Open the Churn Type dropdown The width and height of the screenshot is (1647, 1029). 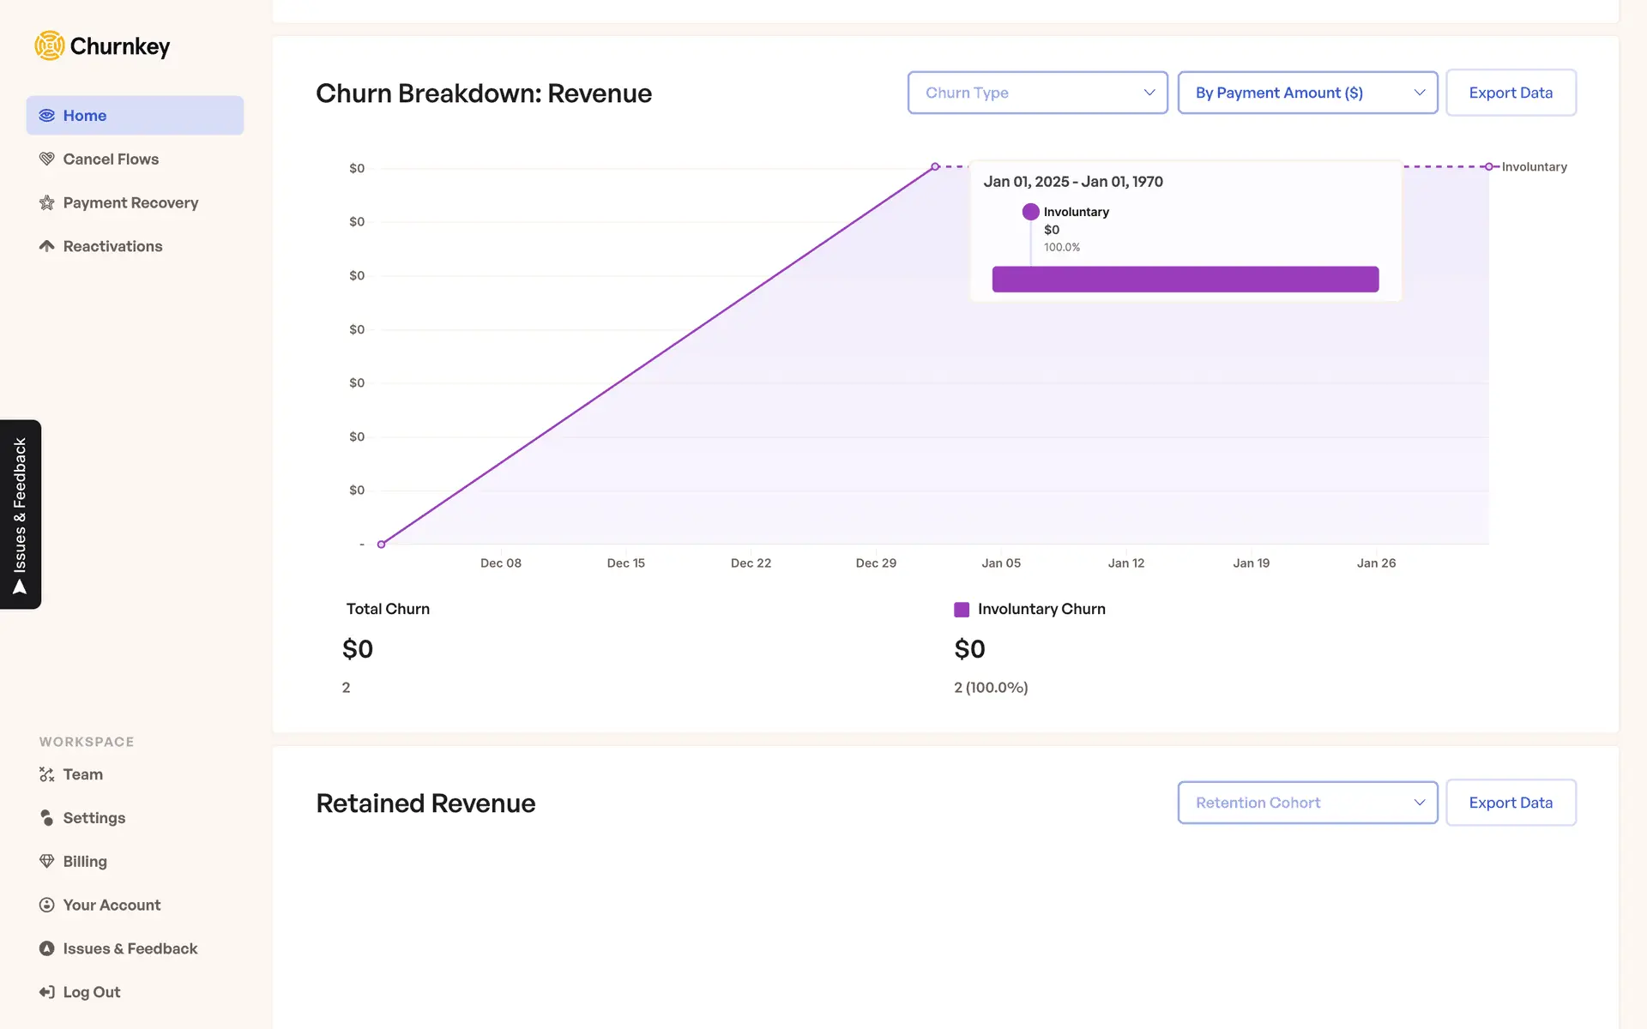1037,93
